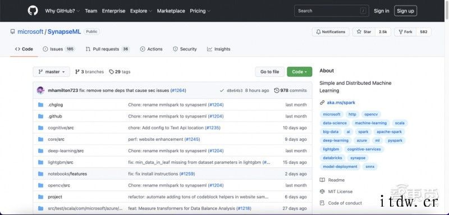Click into the Search field

tap(332, 11)
